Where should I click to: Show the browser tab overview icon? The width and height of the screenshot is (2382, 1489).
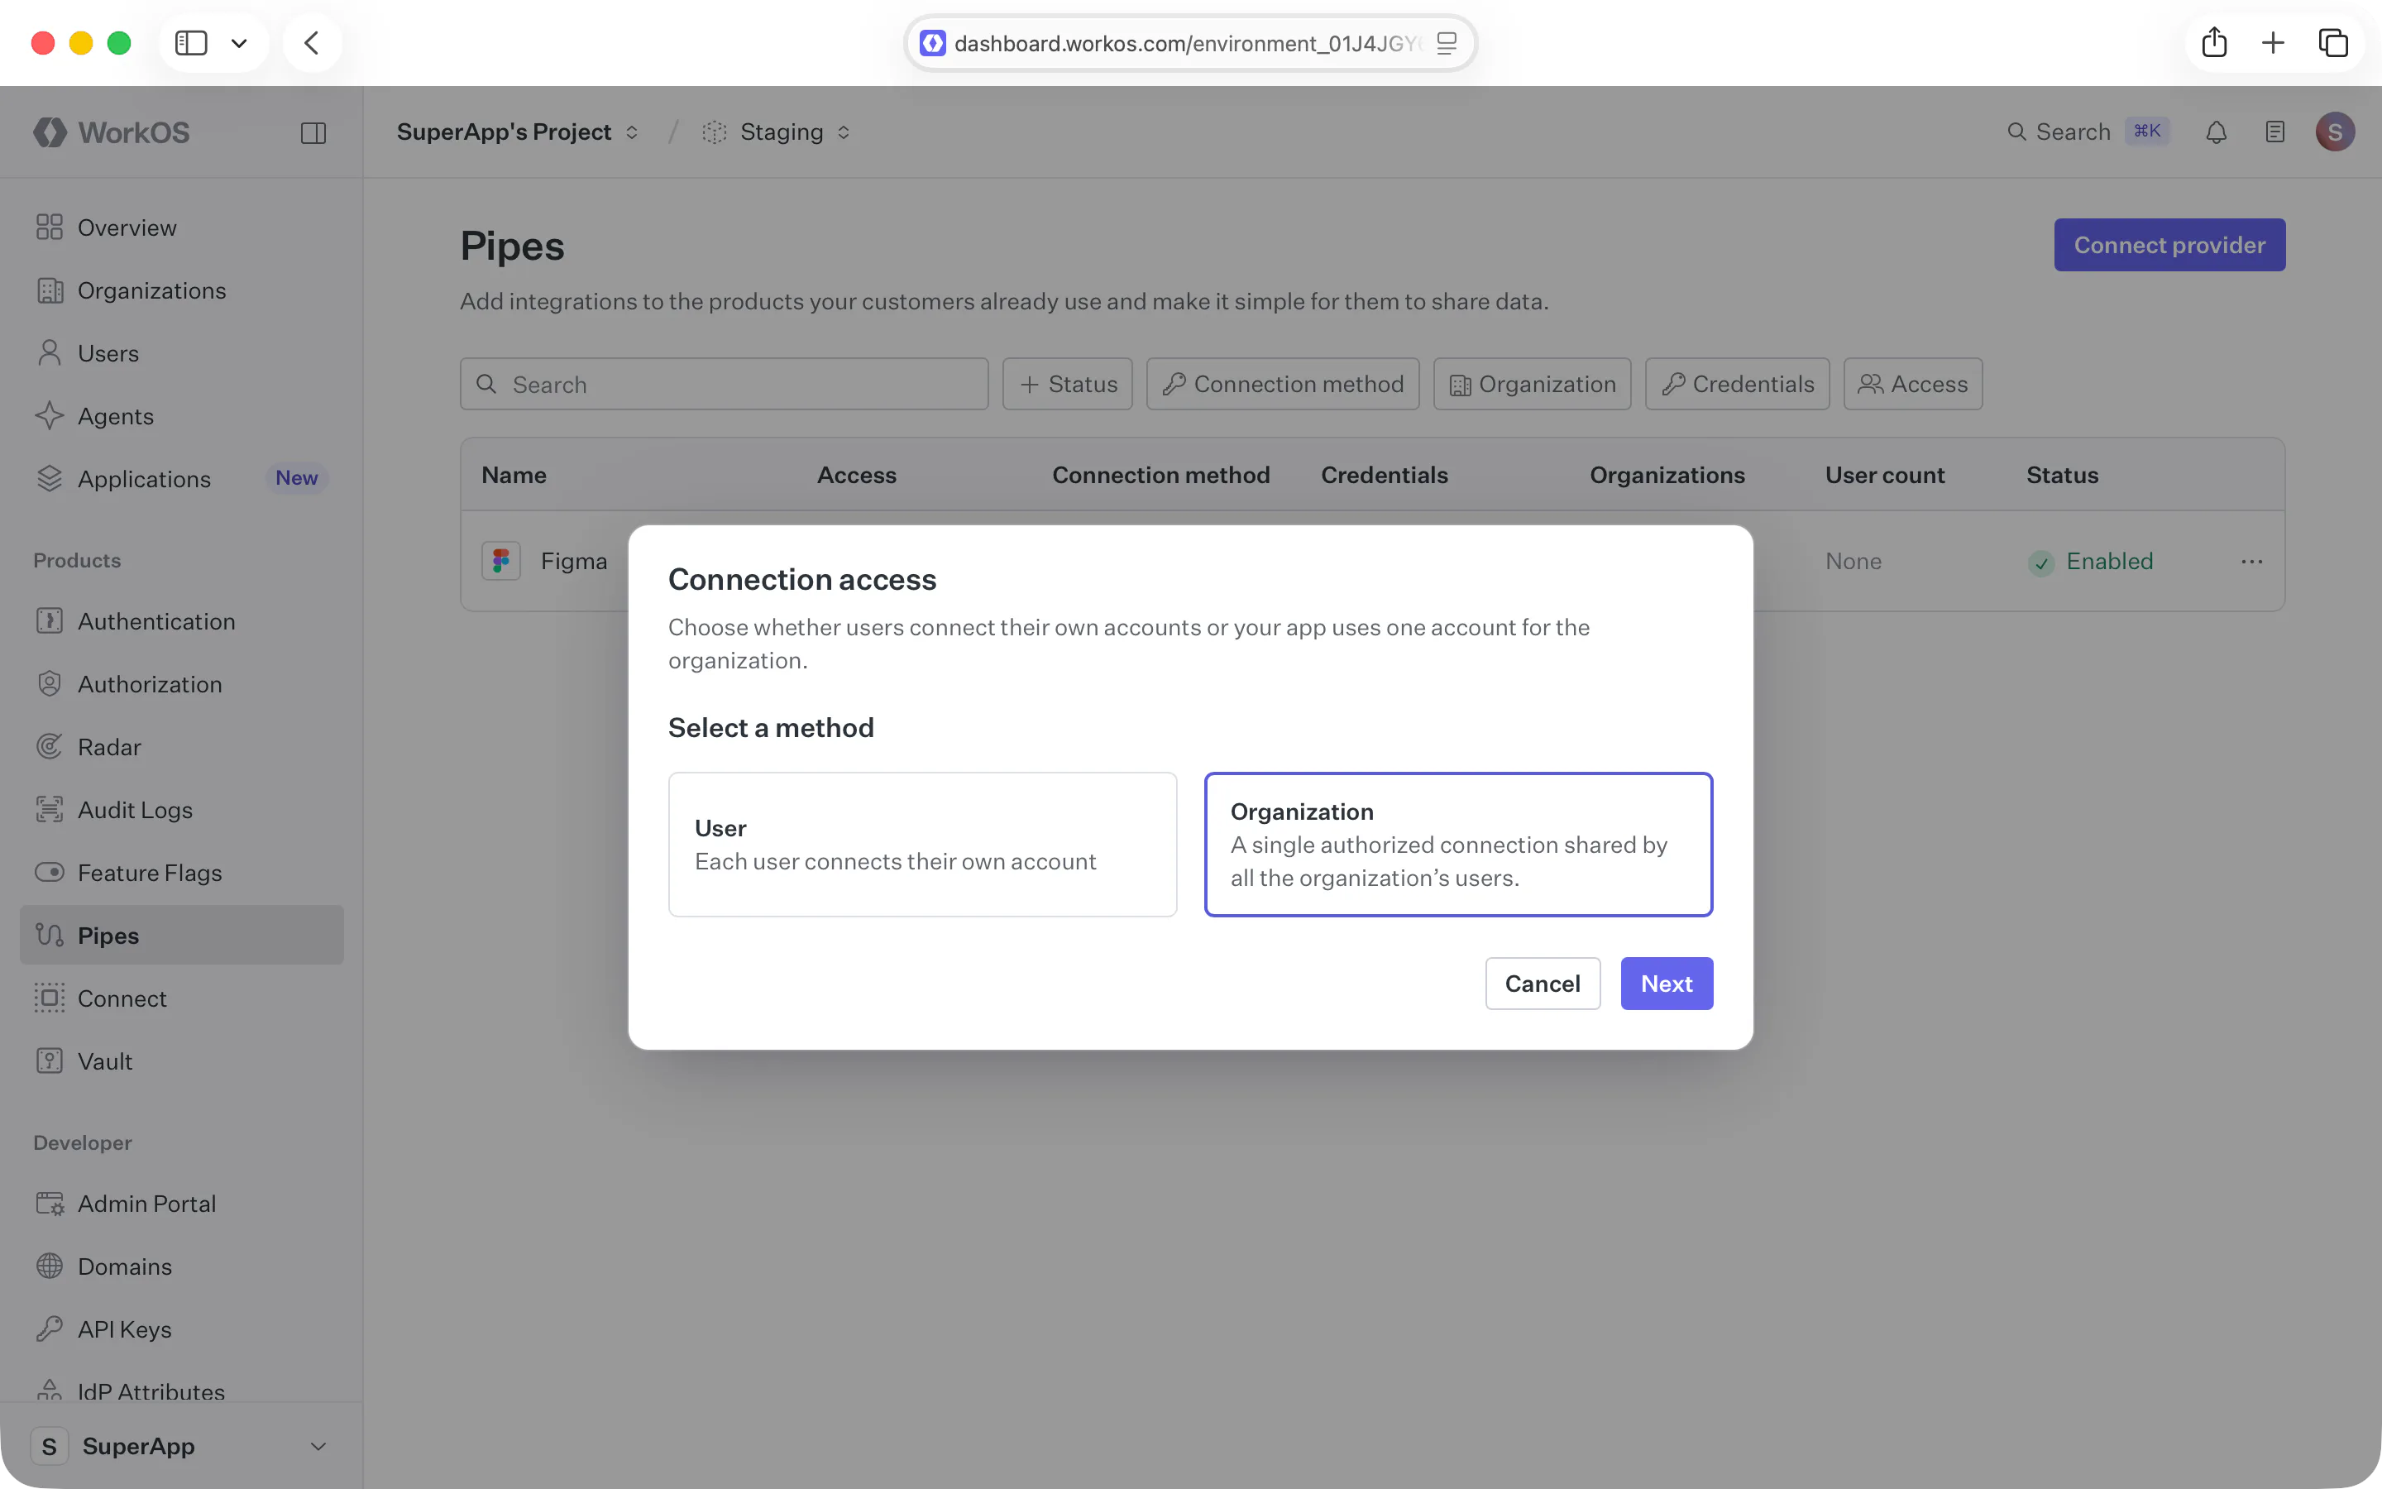2334,42
